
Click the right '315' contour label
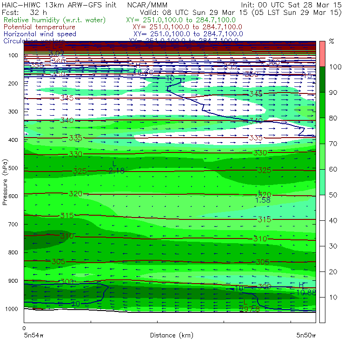point(265,219)
